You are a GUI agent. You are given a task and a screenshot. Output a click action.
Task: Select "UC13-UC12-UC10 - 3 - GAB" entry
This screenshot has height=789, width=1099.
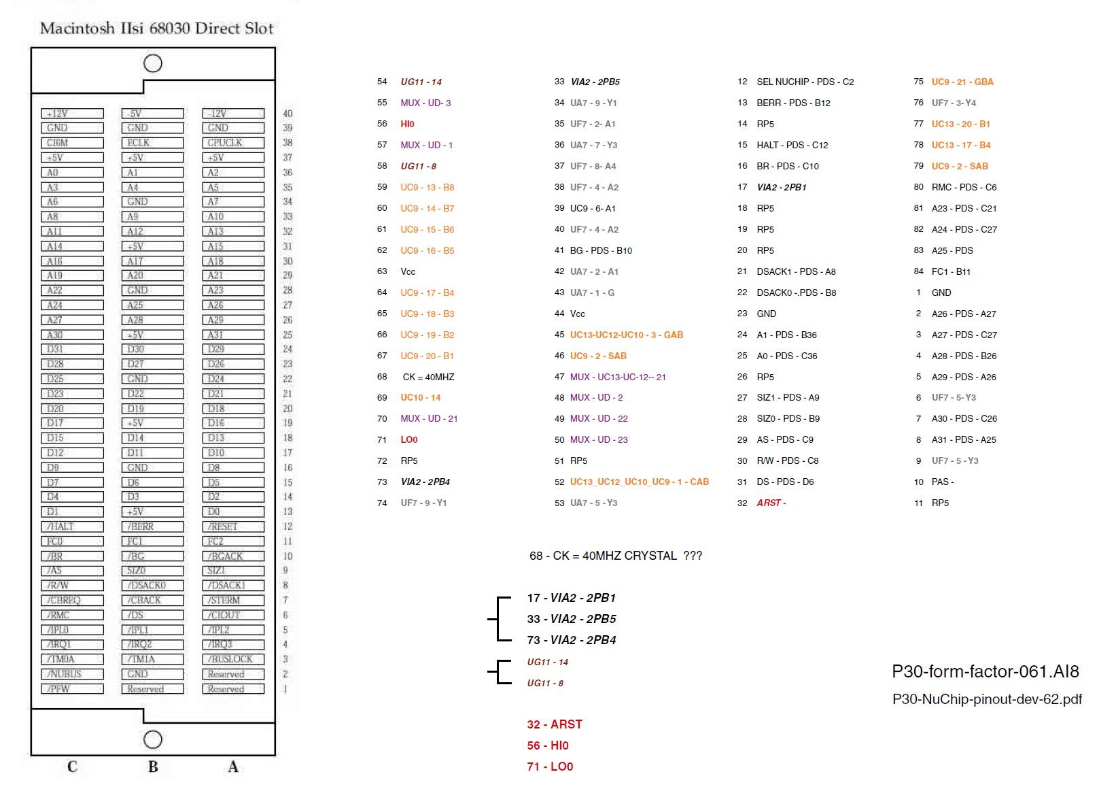(627, 335)
